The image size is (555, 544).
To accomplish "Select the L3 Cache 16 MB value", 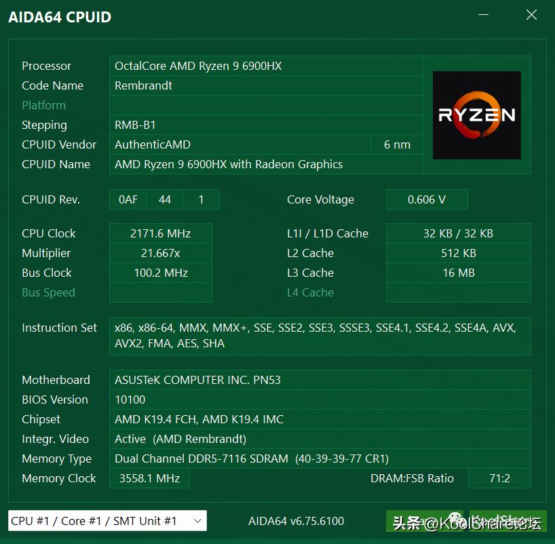I will pos(459,273).
